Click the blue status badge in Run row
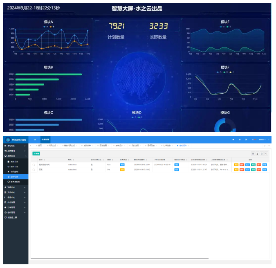 pos(122,164)
